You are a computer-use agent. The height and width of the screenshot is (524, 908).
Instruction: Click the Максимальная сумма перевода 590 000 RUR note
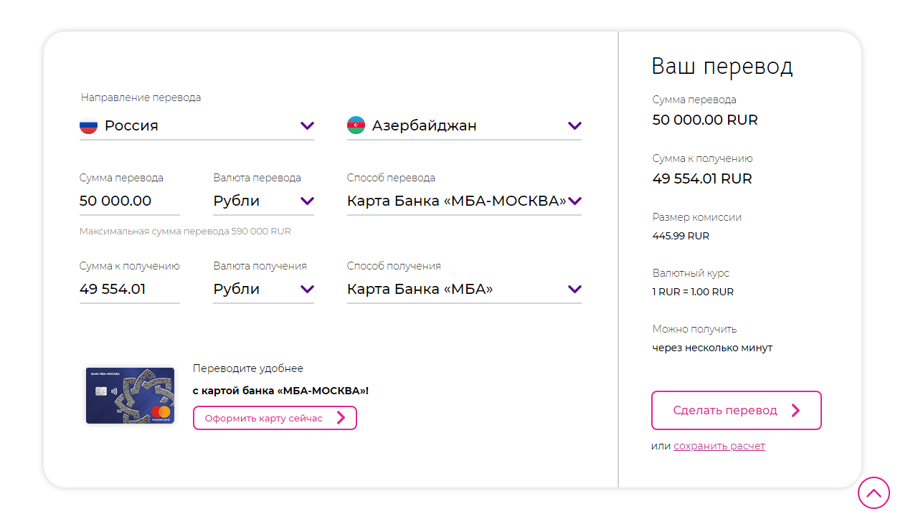click(x=185, y=232)
